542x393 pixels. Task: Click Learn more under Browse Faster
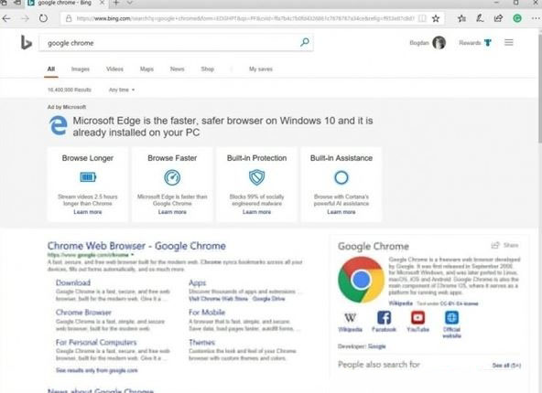tap(172, 212)
